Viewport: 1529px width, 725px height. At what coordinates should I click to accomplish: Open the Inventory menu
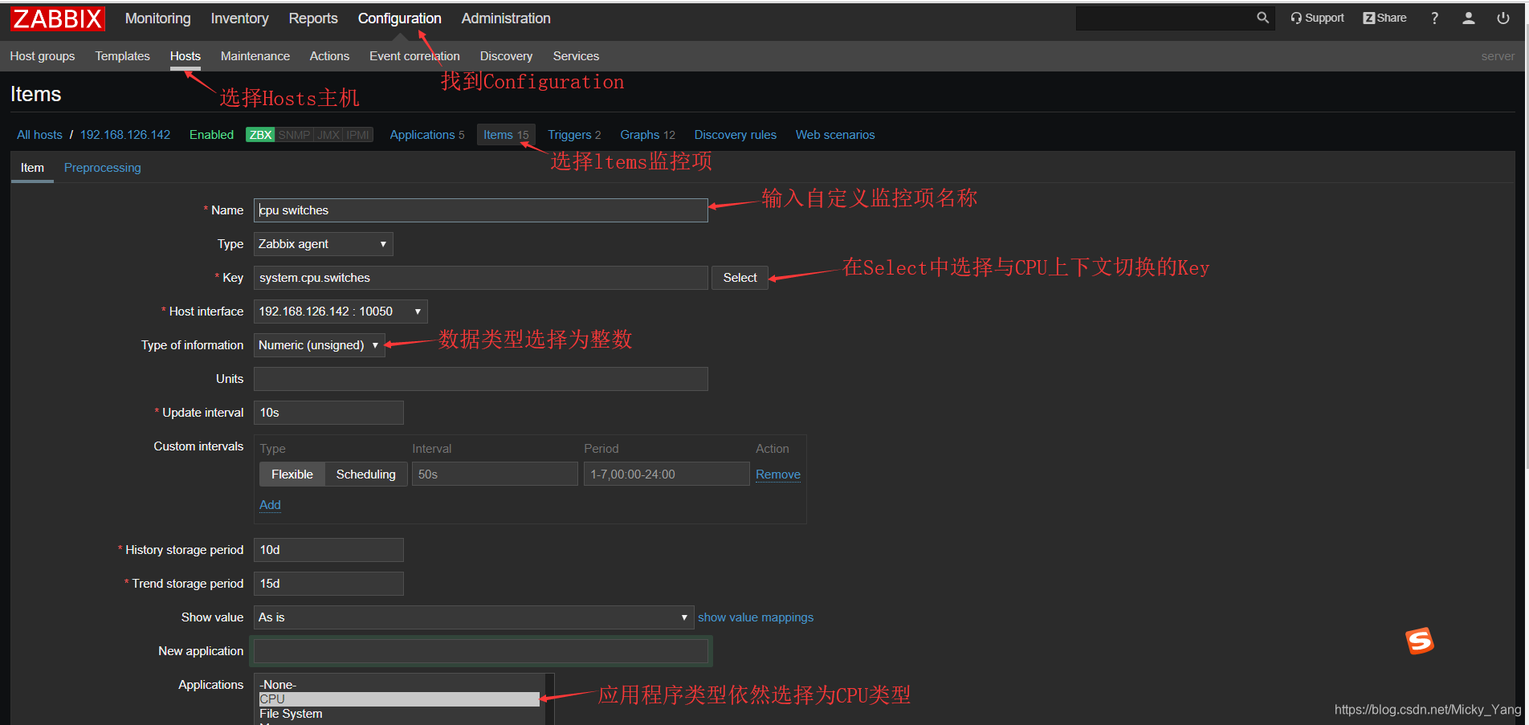click(239, 18)
